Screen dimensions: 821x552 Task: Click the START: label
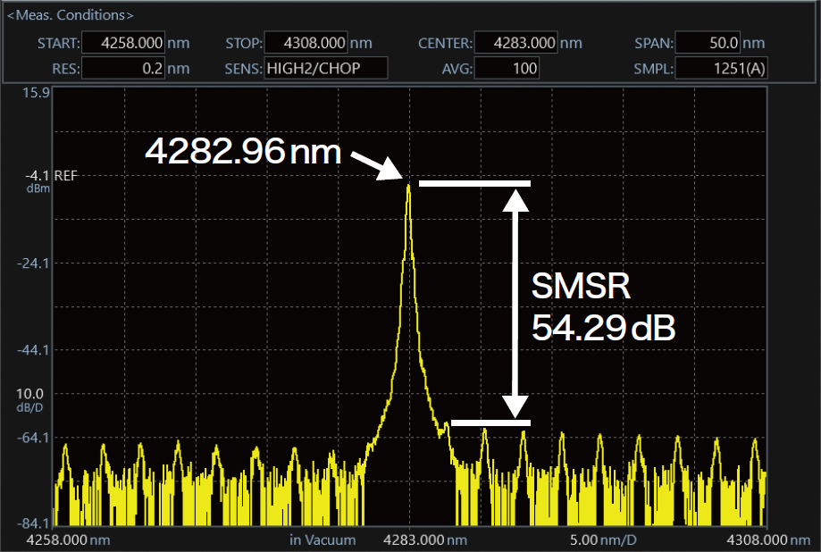pyautogui.click(x=59, y=44)
